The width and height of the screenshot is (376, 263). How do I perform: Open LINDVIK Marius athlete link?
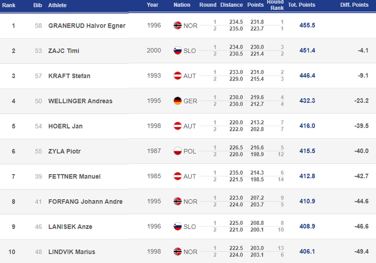tap(71, 252)
